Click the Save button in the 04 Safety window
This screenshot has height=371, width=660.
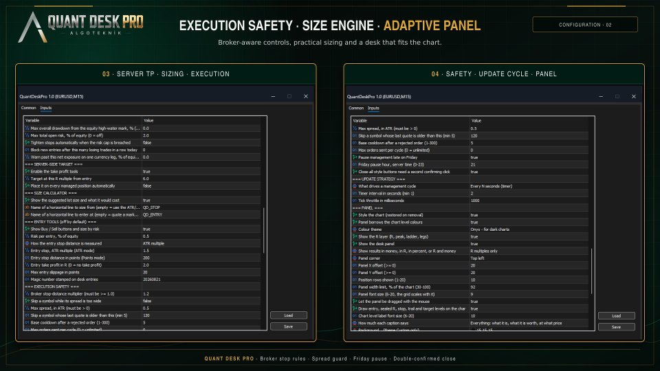click(x=616, y=327)
